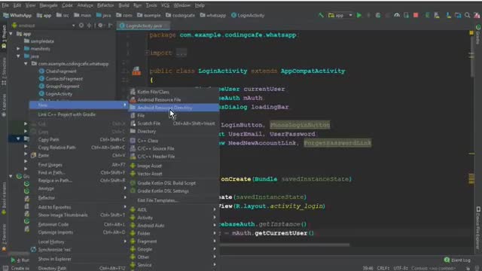
Task: Expand the Android Auto submenu
Action: coord(174,226)
